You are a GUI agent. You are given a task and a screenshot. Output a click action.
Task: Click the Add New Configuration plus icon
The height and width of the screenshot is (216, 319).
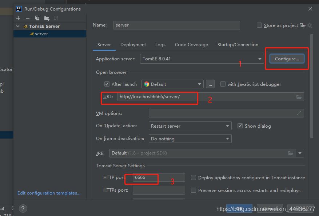click(18, 18)
